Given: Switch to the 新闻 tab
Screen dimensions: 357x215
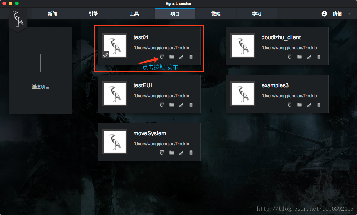Looking at the screenshot, I should (x=52, y=14).
